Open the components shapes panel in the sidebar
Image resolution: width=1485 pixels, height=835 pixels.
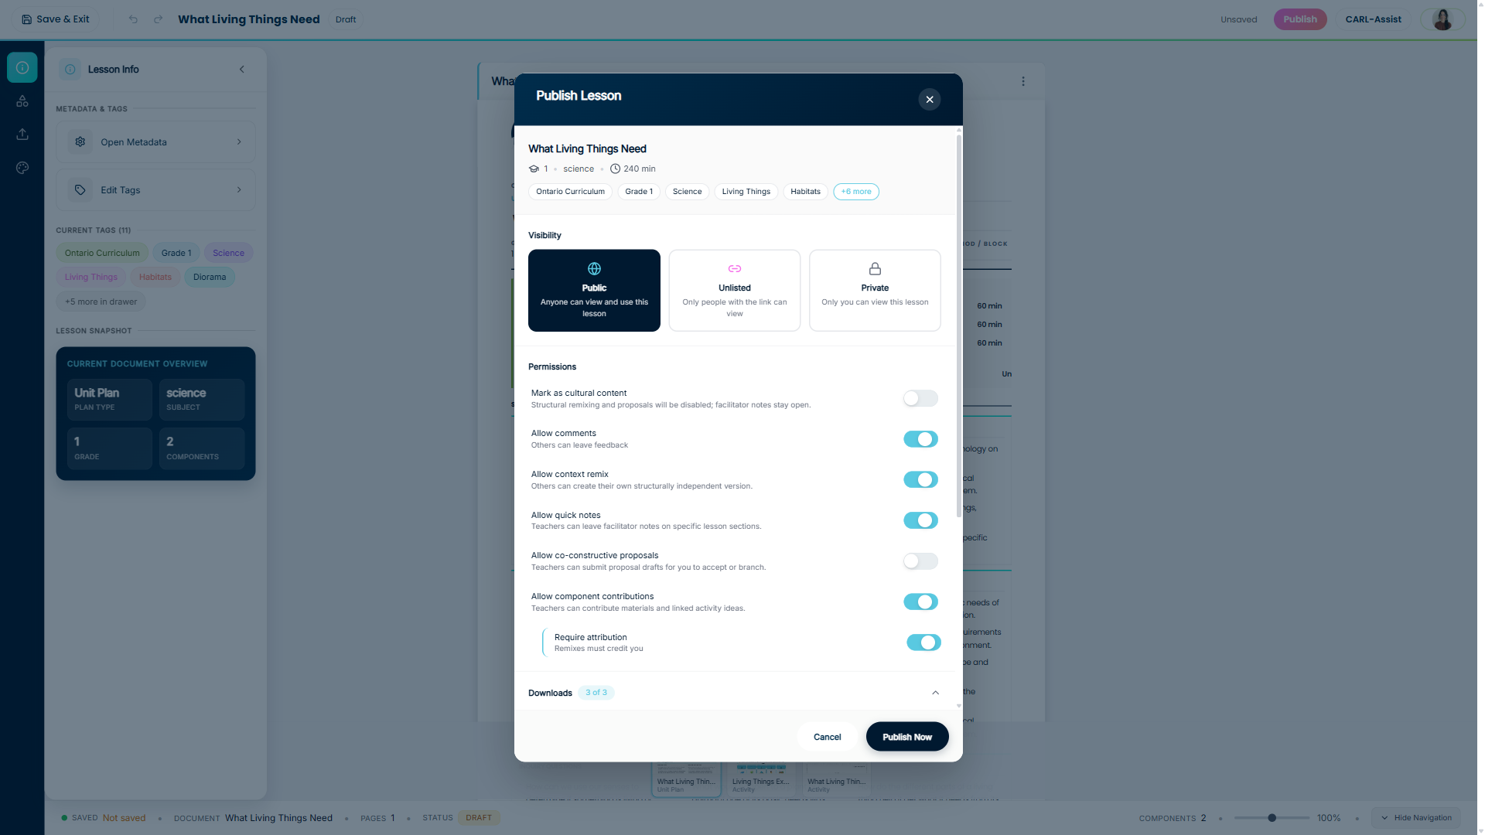point(22,101)
